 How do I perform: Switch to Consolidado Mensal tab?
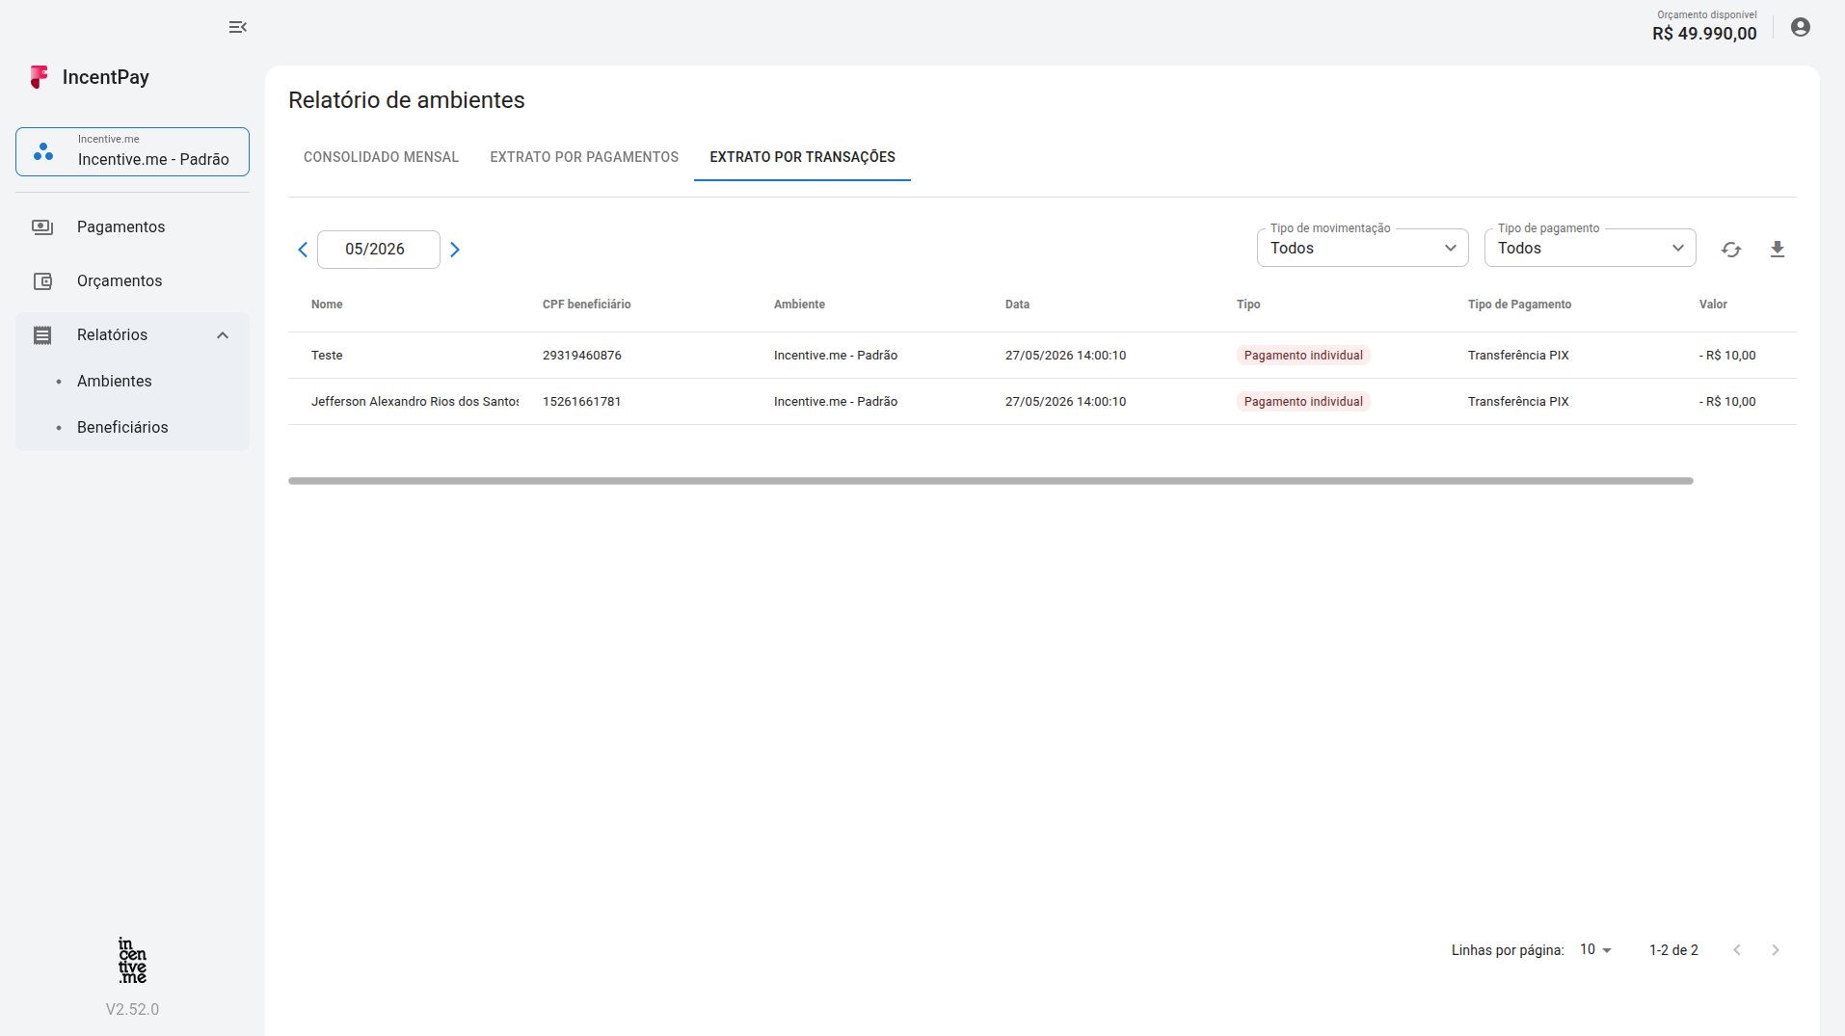(x=381, y=157)
